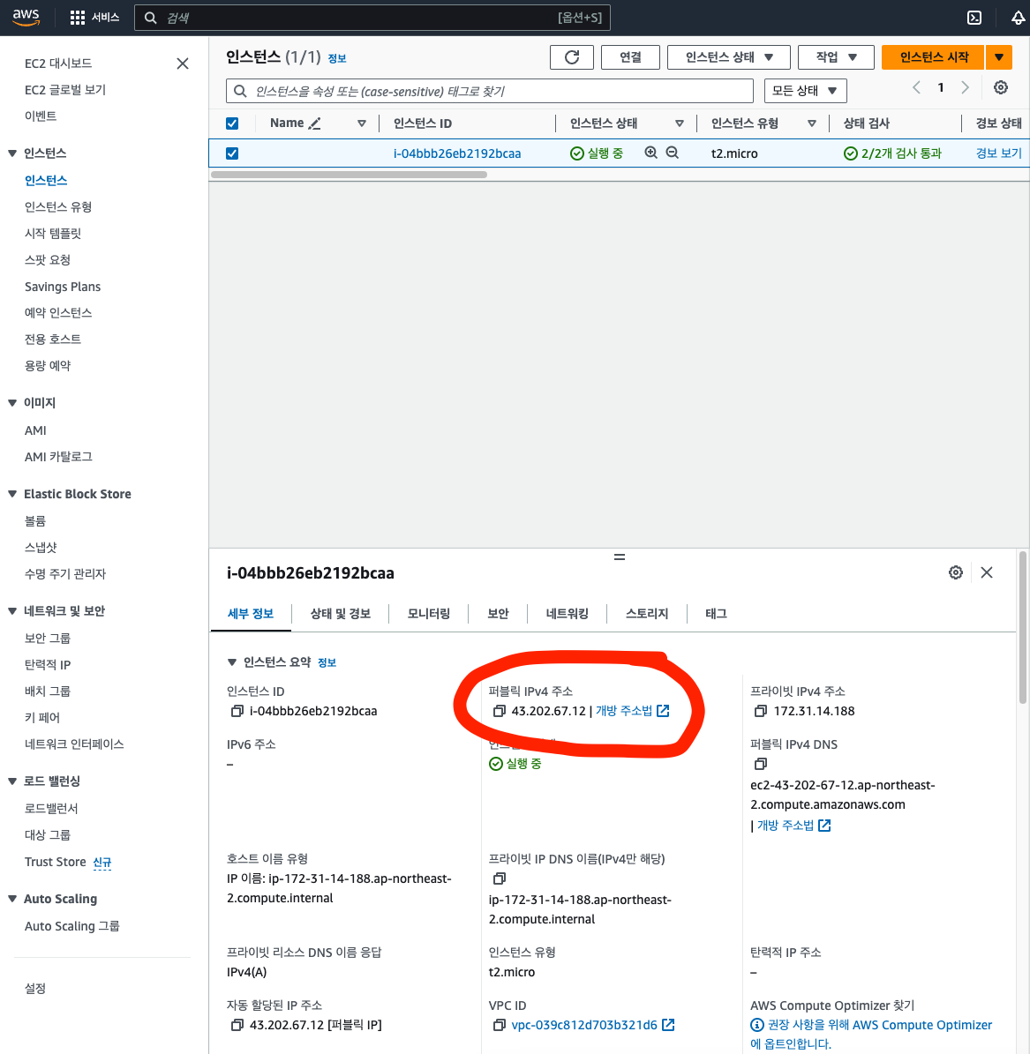
Task: Switch to the 세부 정보 tab
Action: click(x=251, y=614)
